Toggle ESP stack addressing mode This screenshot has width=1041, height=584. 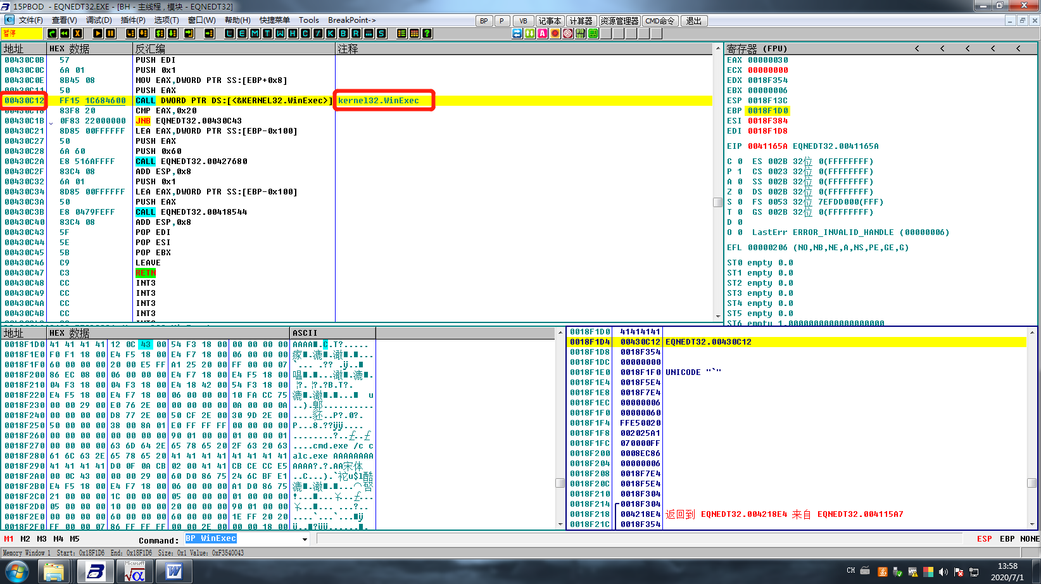985,539
